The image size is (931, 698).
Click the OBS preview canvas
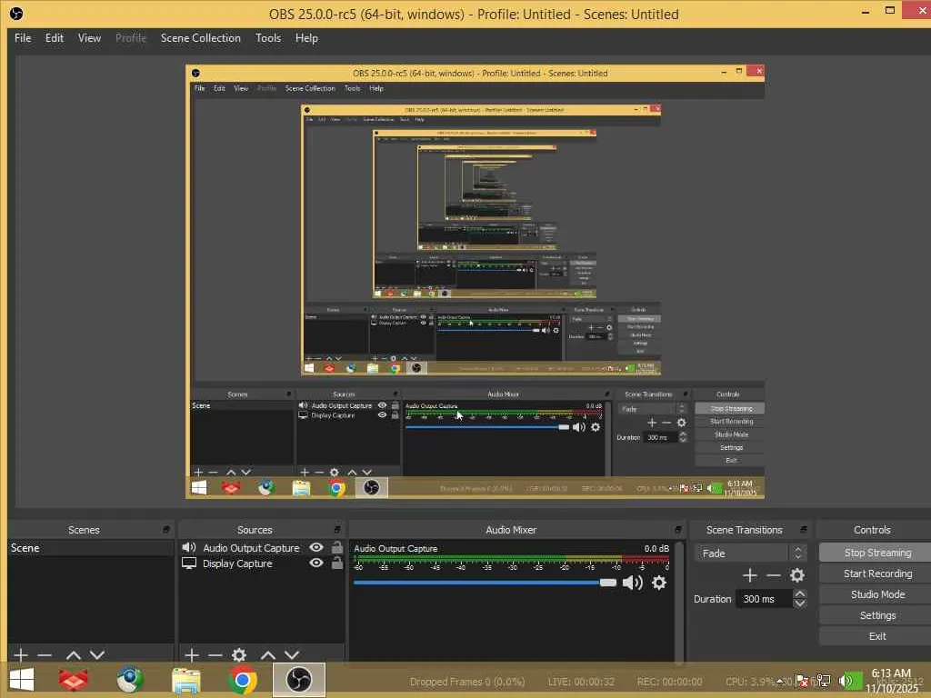click(475, 282)
